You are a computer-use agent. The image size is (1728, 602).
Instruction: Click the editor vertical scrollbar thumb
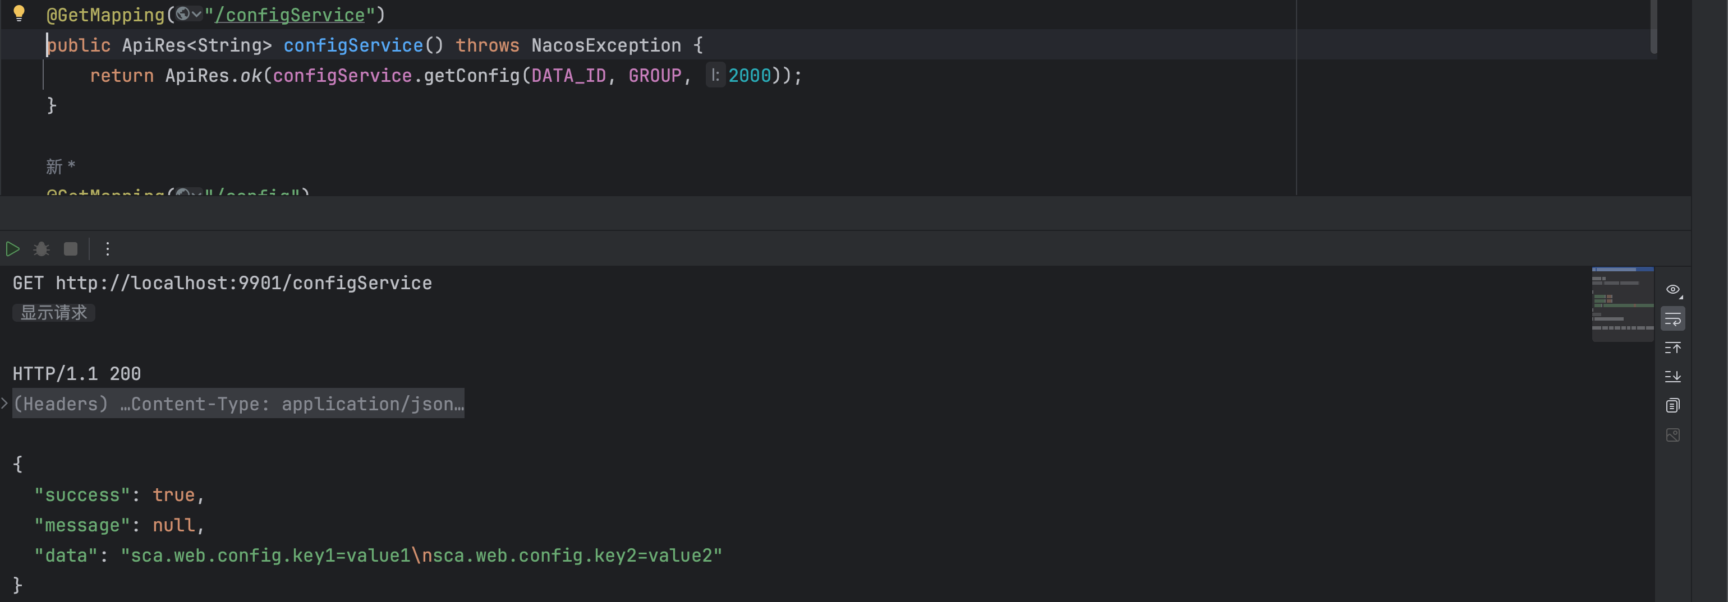pyautogui.click(x=1653, y=27)
